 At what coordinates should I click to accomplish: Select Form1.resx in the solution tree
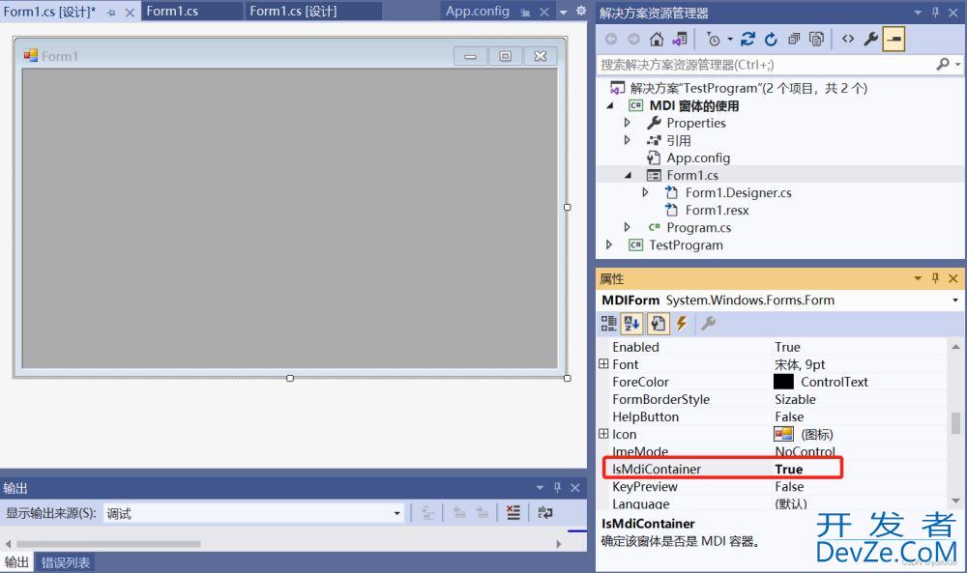(718, 210)
